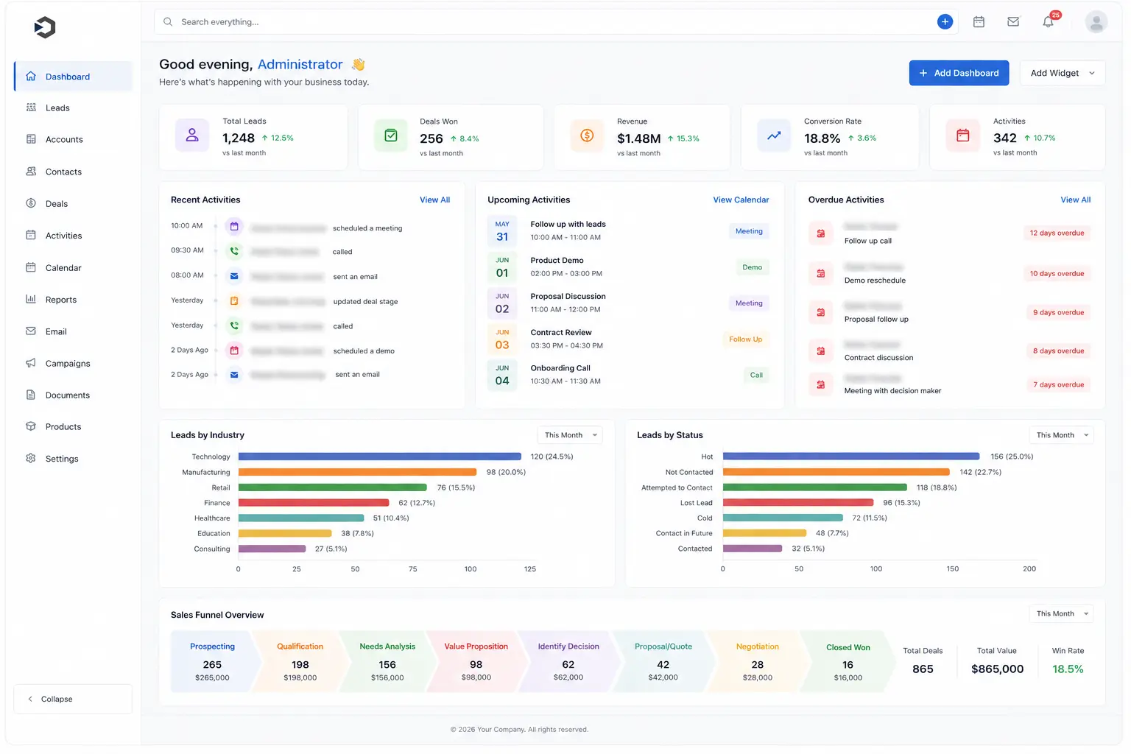Click the 10:00 AM meeting activity icon
The image size is (1131, 754).
click(x=234, y=227)
